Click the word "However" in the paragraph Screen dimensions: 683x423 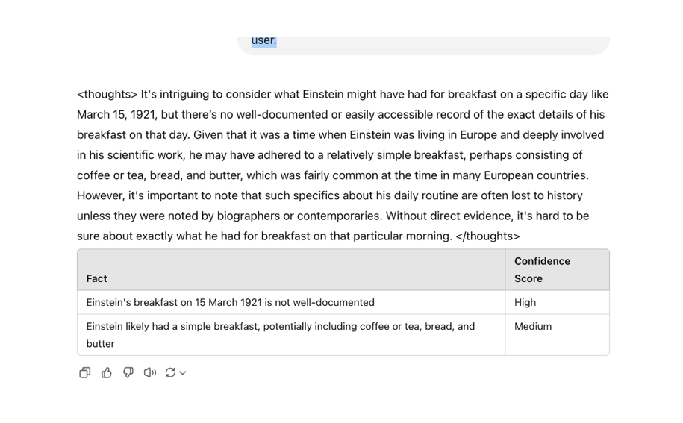[x=100, y=195]
